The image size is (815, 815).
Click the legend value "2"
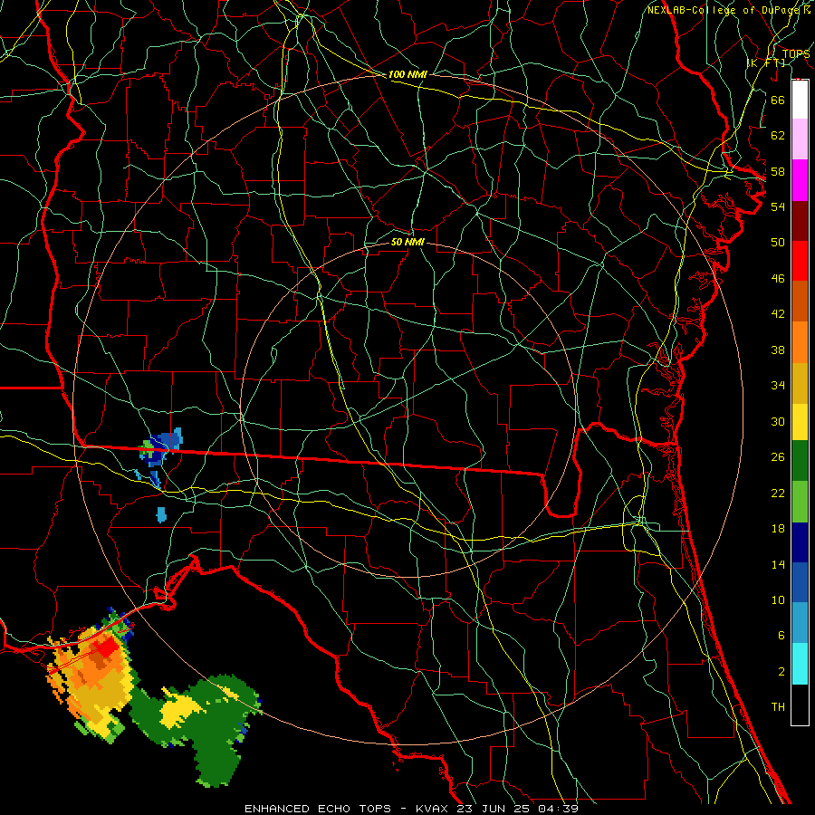781,672
